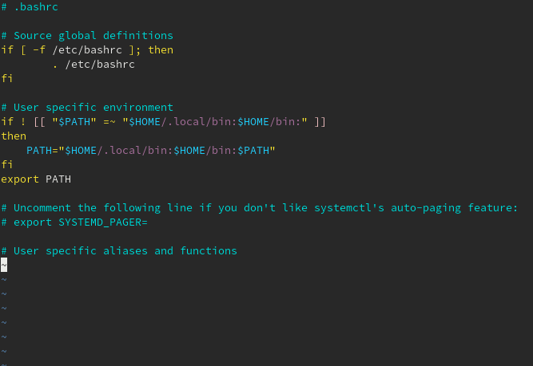Click the standalone 'then' keyword line

[x=14, y=136]
